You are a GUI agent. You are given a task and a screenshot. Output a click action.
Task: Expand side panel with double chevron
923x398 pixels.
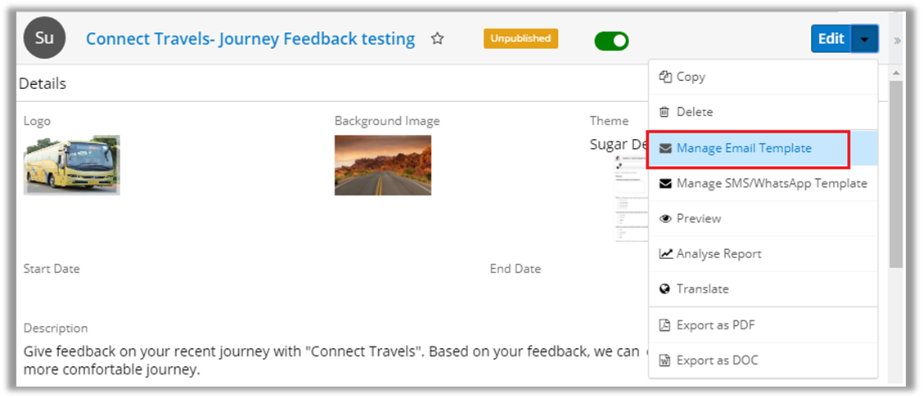coord(897,40)
